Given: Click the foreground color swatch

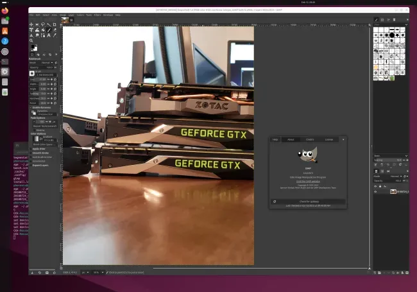Looking at the screenshot, I should click(33, 47).
